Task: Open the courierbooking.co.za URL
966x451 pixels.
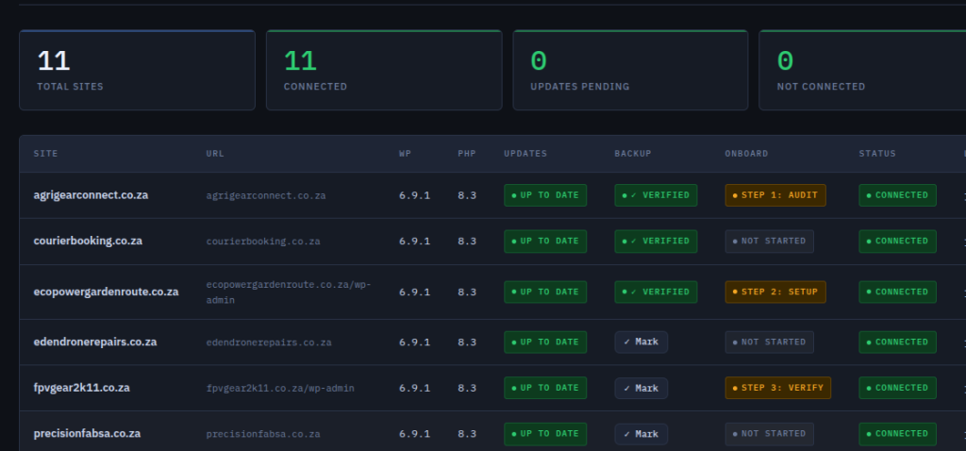Action: point(263,242)
